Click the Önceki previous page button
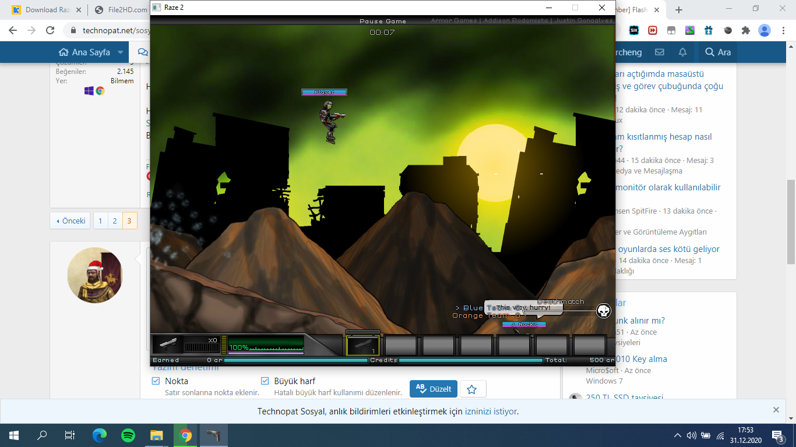The height and width of the screenshot is (447, 796). pyautogui.click(x=70, y=221)
